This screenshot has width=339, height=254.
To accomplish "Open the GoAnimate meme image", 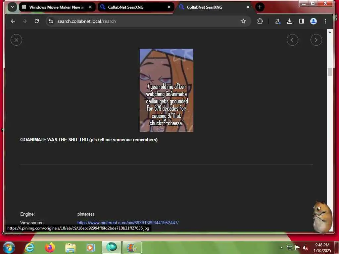I will [x=167, y=90].
